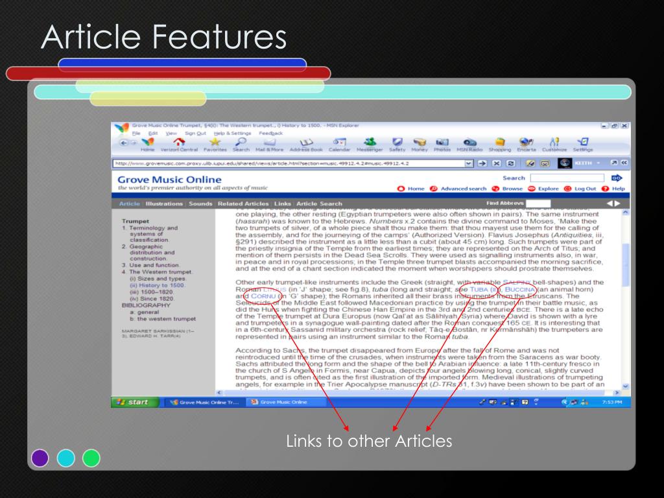The height and width of the screenshot is (498, 664).
Task: Open the address bar dropdown arrow
Action: [468, 163]
